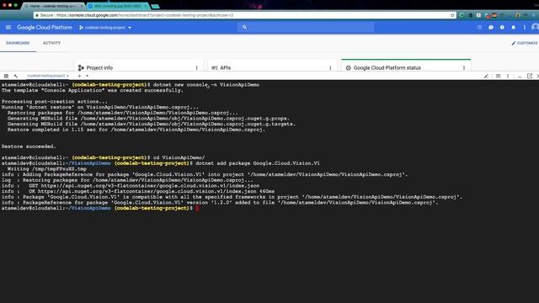The image size is (539, 303).
Task: Activate Cloud Shell icon in header
Action: click(x=479, y=27)
